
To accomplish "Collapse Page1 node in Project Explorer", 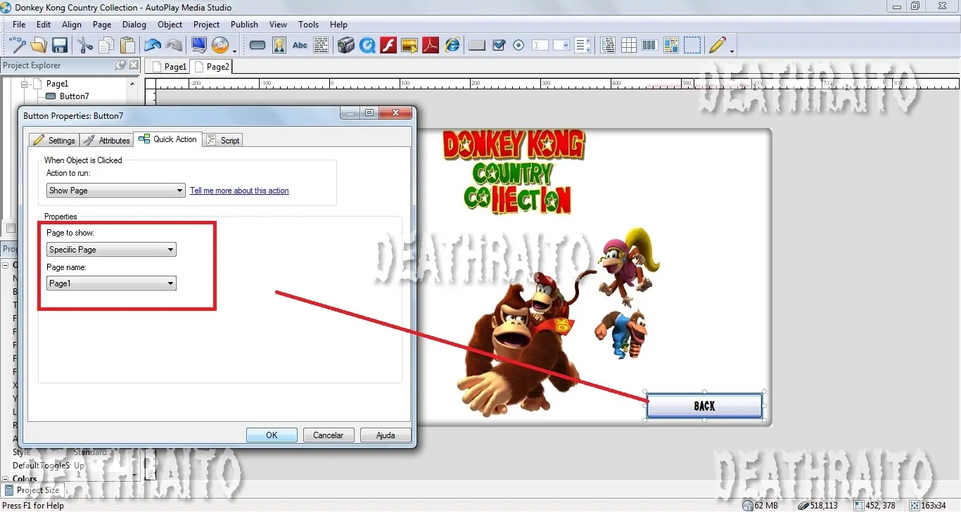I will pos(24,84).
